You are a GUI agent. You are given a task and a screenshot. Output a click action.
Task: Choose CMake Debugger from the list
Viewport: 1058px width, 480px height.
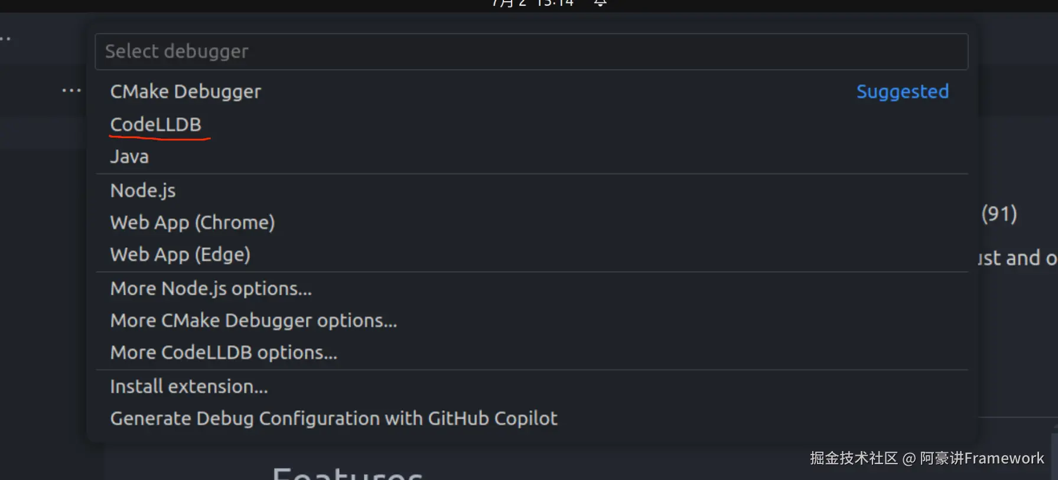click(x=185, y=92)
